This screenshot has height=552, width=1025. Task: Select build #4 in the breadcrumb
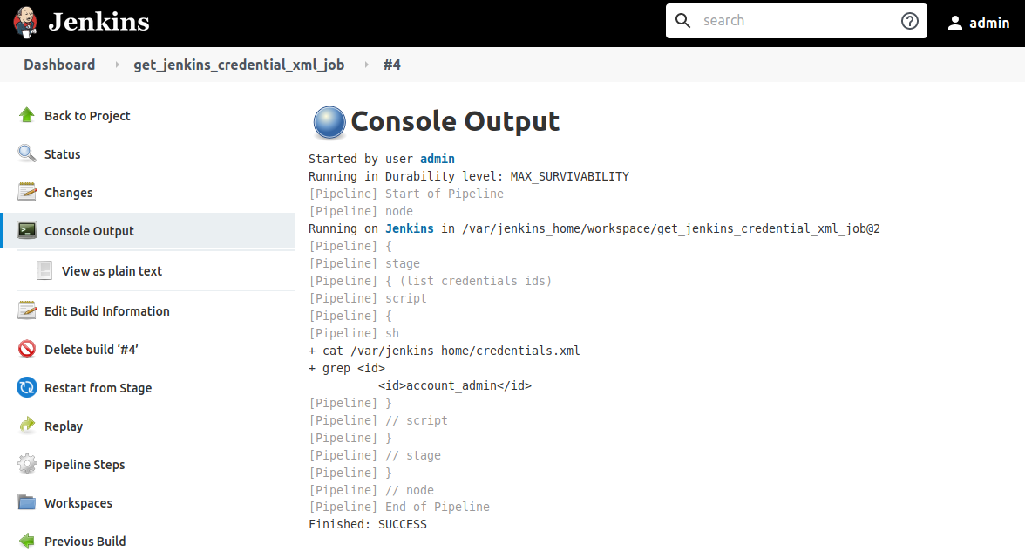point(392,64)
